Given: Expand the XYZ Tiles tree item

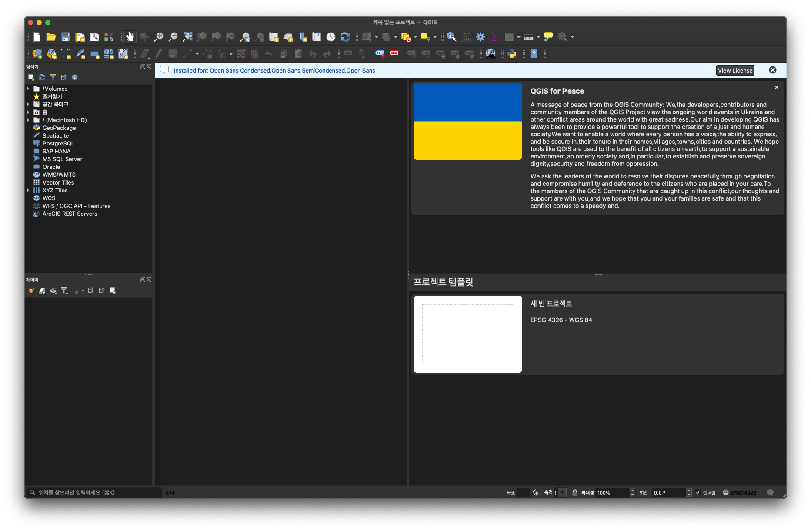Looking at the screenshot, I should click(28, 190).
